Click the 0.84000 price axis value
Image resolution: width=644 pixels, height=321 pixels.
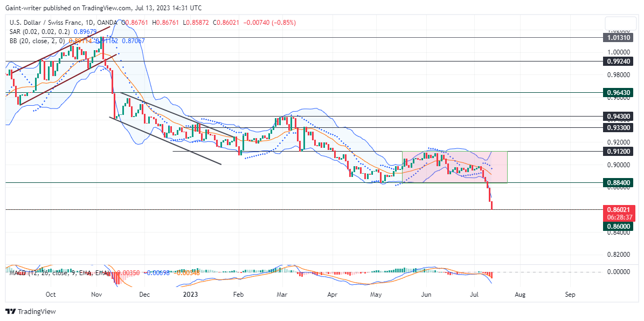[x=618, y=232]
